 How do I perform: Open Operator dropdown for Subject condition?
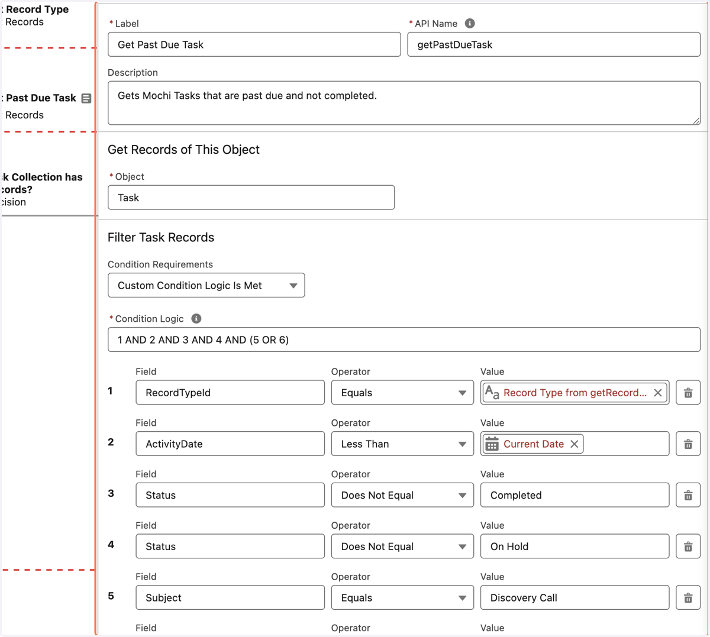[x=402, y=598]
